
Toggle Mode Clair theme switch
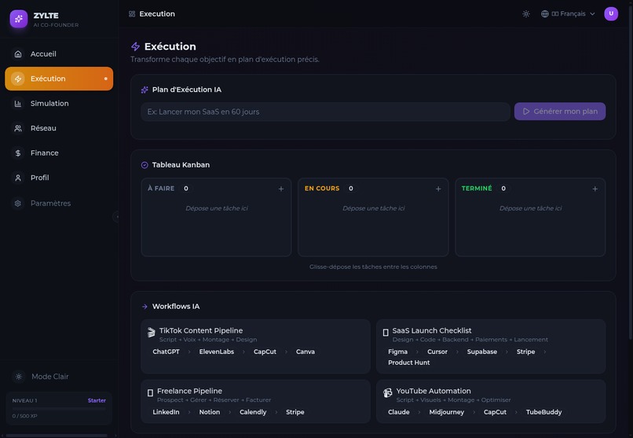[59, 377]
